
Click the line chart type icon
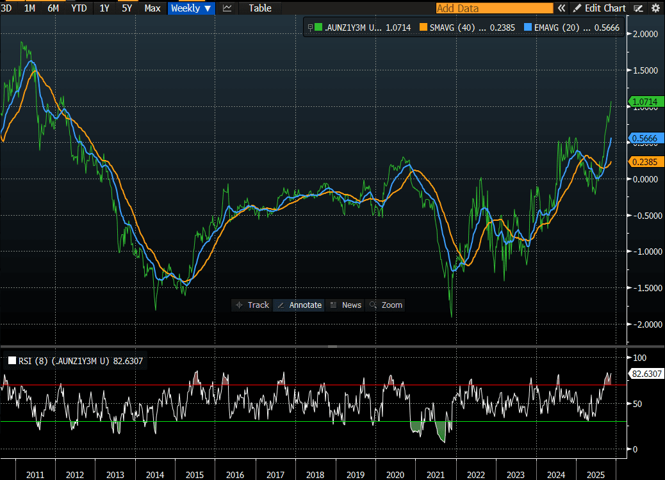click(227, 8)
